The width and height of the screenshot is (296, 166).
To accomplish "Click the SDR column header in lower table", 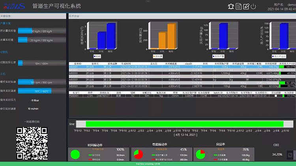I will tap(133, 93).
